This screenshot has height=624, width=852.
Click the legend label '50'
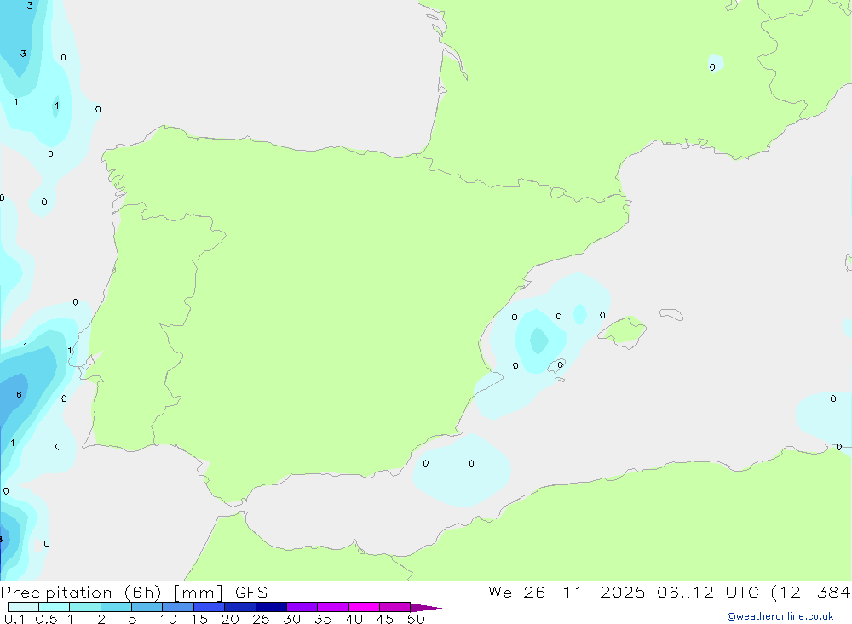(x=417, y=619)
